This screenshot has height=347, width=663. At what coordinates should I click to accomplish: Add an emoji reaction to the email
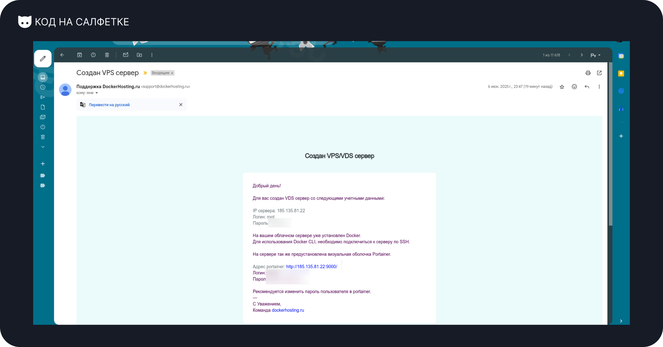[x=574, y=86]
